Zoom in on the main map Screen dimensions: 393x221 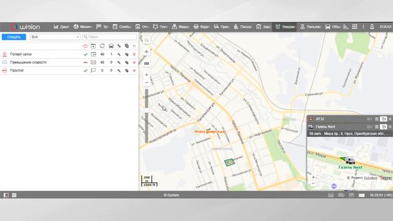pyautogui.click(x=147, y=75)
